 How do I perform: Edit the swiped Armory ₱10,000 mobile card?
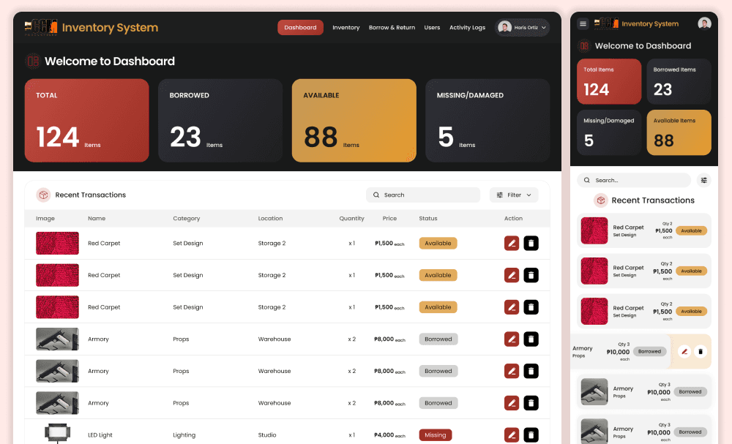[x=684, y=352]
